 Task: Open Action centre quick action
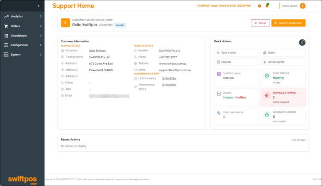[x=283, y=62]
